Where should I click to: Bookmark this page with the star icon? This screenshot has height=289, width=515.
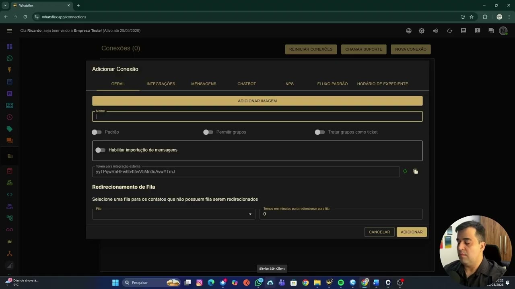472,17
